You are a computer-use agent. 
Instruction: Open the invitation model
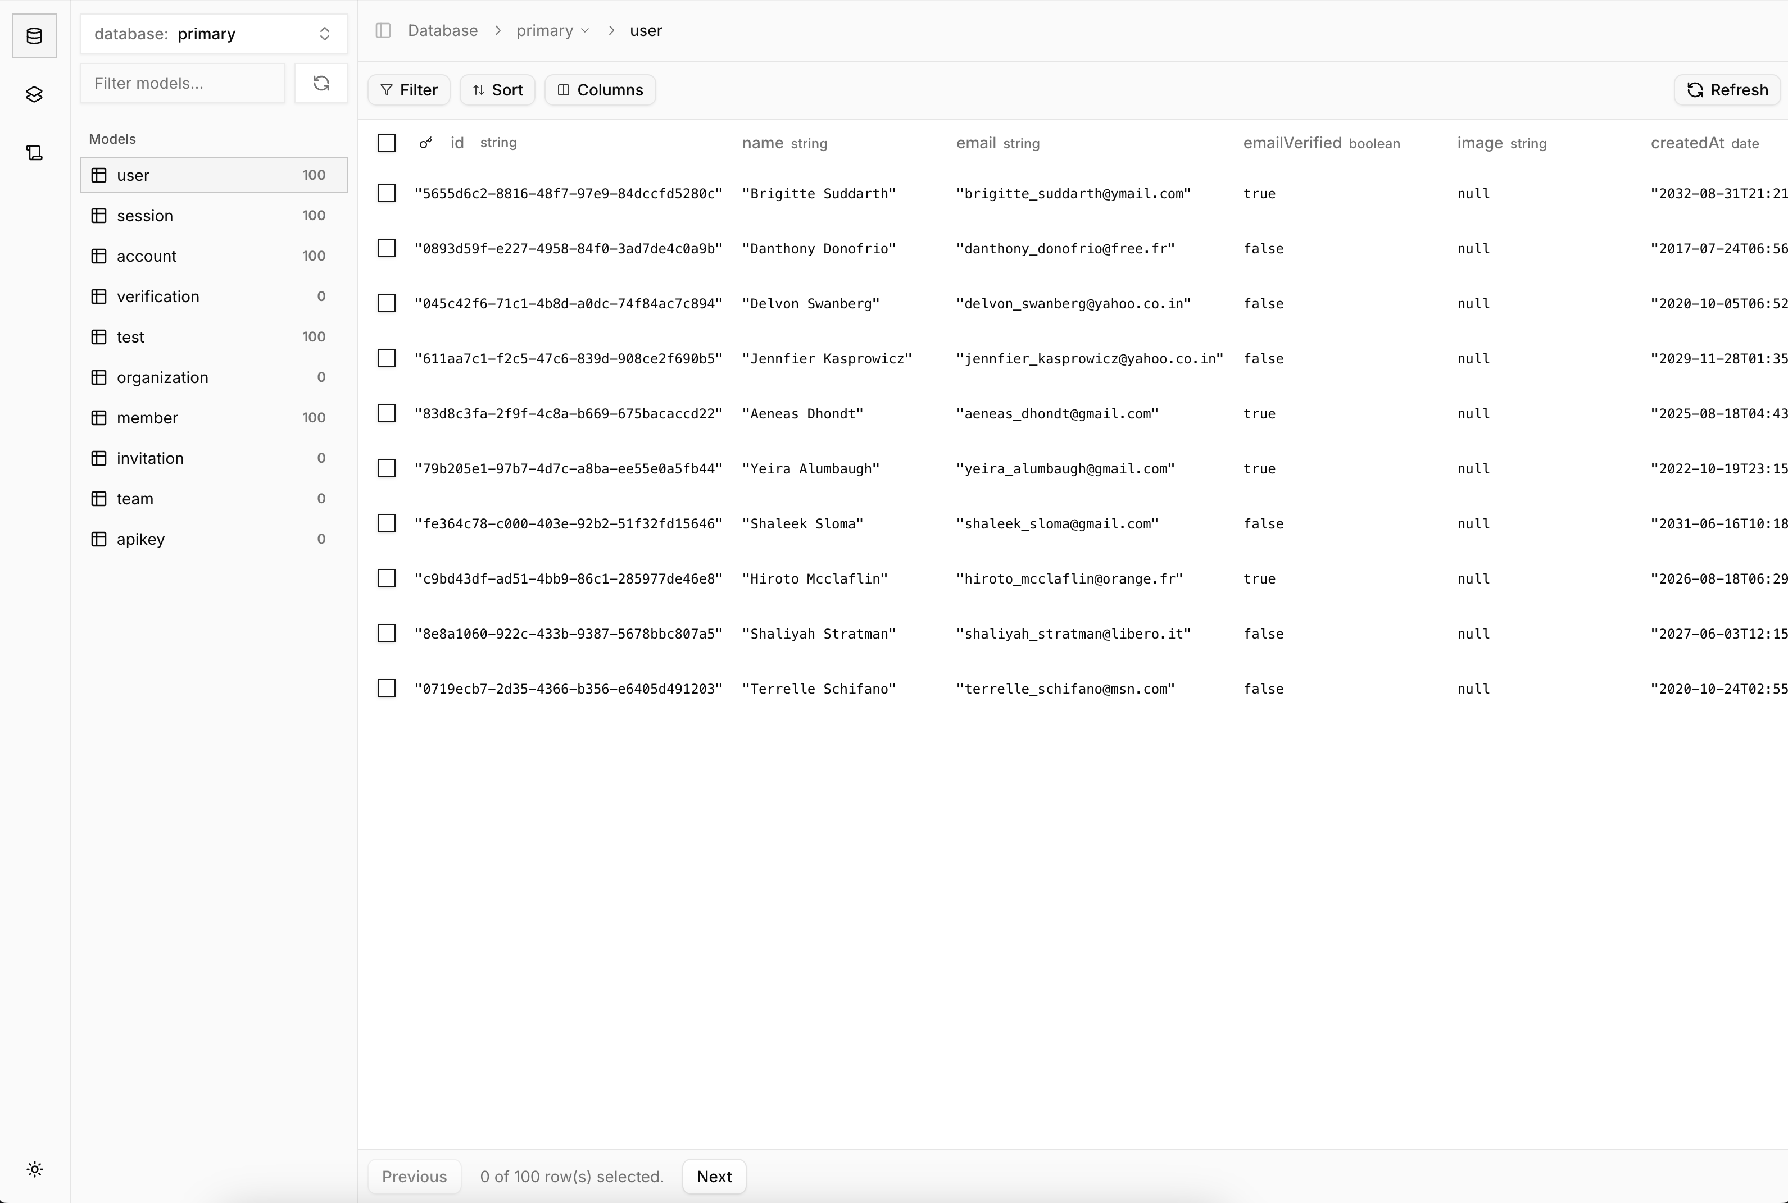[x=214, y=458]
